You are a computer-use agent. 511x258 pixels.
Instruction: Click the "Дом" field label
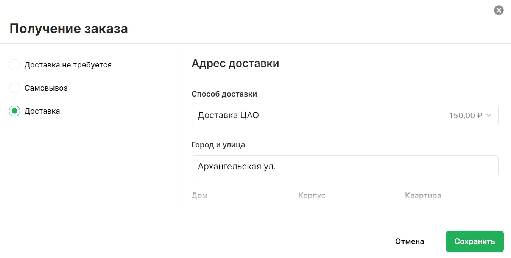(199, 195)
